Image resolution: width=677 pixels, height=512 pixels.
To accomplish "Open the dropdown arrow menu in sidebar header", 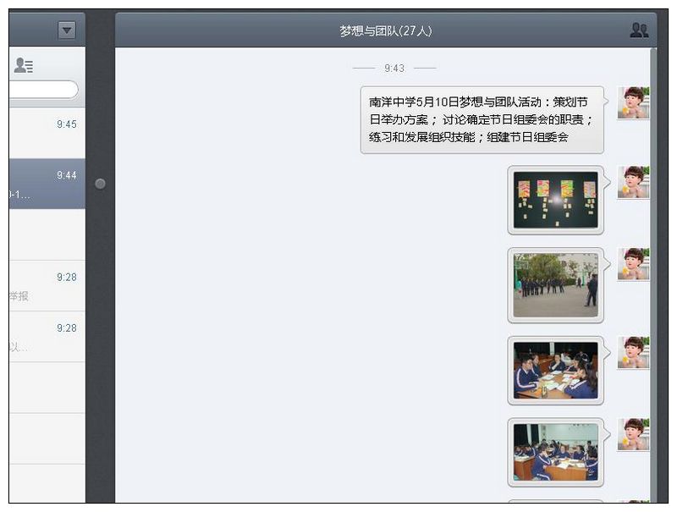I will (67, 30).
